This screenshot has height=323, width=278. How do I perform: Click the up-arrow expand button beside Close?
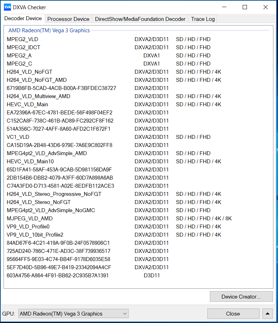pos(267,313)
